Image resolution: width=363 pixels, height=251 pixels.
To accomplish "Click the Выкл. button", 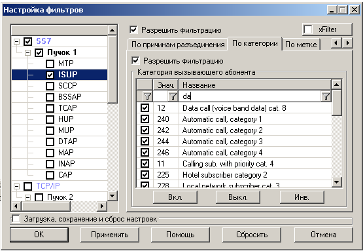I will pyautogui.click(x=238, y=197).
